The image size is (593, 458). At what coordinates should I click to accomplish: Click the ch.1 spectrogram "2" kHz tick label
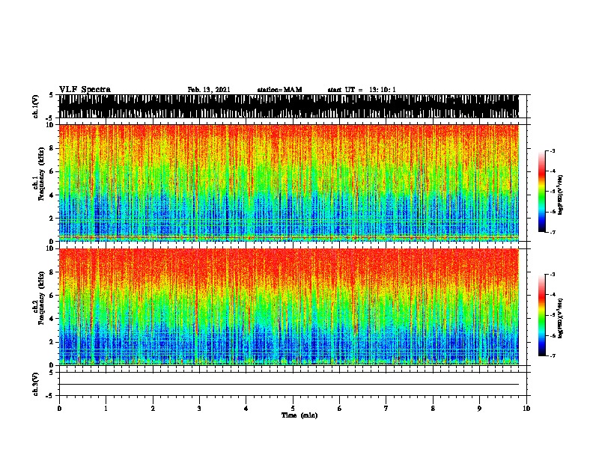tap(52, 218)
